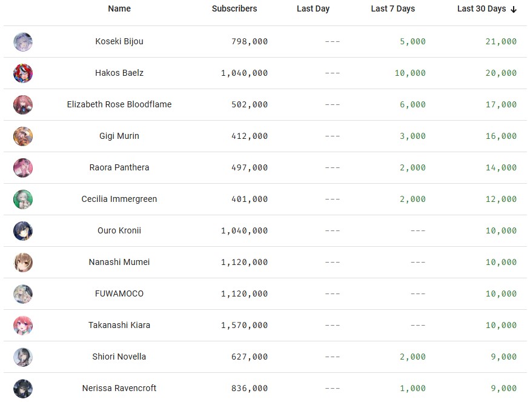Open Takanashi Kiara name link

119,325
